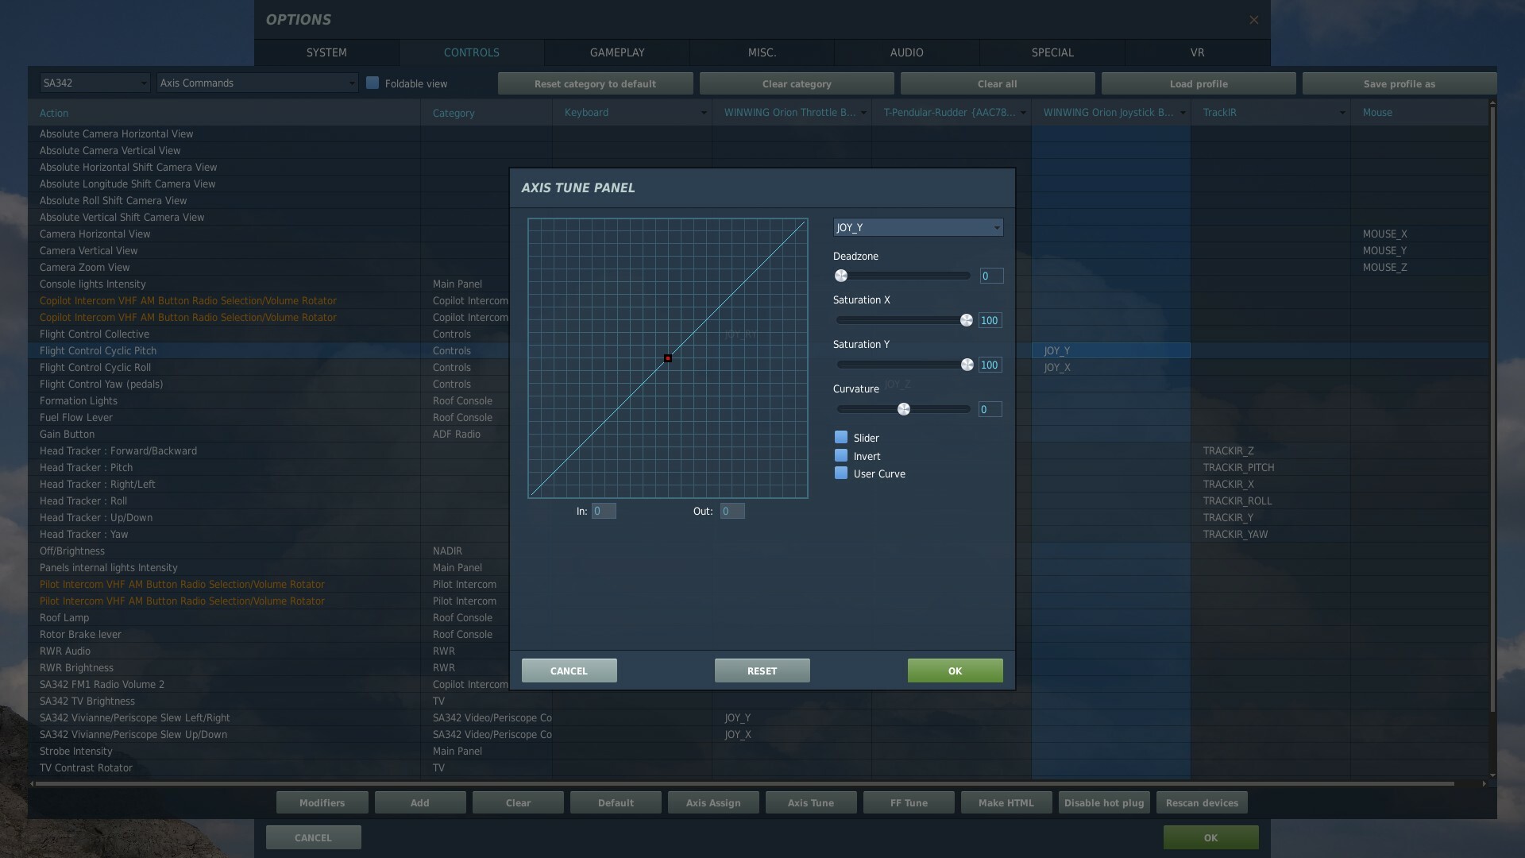Click the Default button in the bottom toolbar
Viewport: 1525px width, 858px height.
[x=616, y=802]
